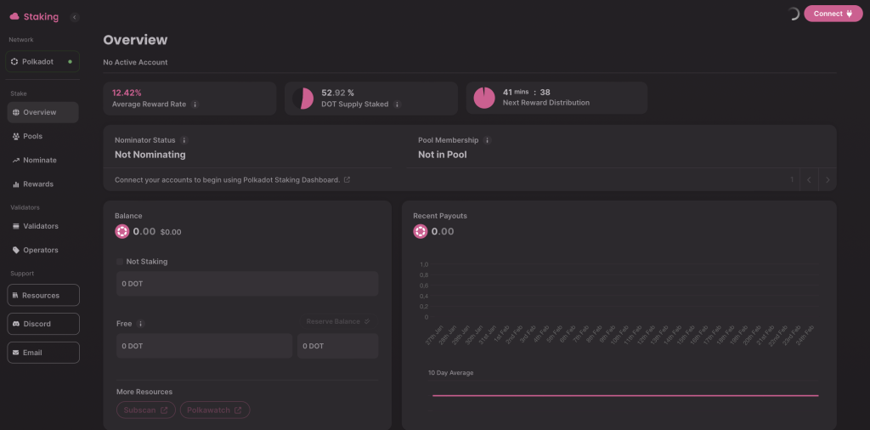Image resolution: width=870 pixels, height=430 pixels.
Task: Open the Rewards section
Action: click(42, 184)
